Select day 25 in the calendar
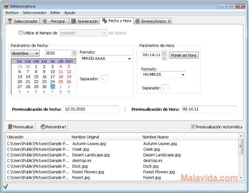249x193 pixels. tap(61, 82)
